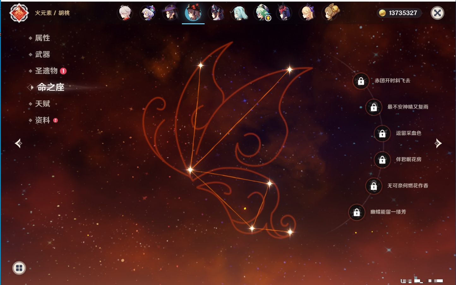Select the highlighted Hu Tao portrait
Screen dimensions: 456x285
coord(193,13)
